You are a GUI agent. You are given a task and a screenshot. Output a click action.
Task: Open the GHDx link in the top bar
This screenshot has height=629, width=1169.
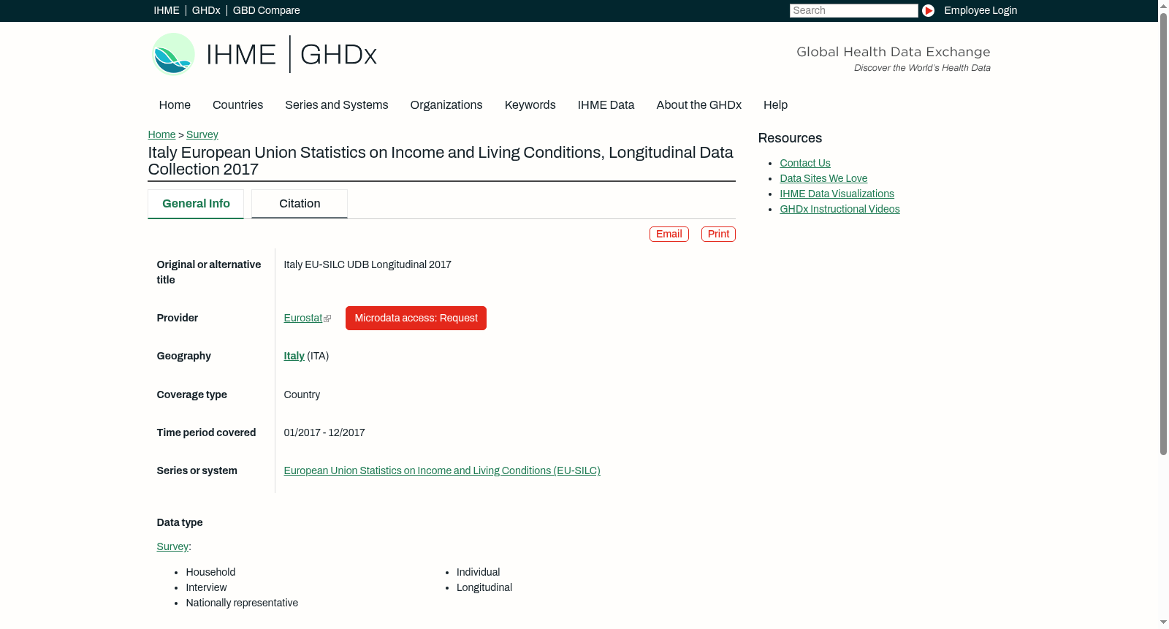coord(206,10)
